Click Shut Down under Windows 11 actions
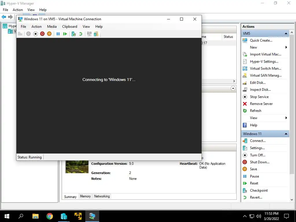This screenshot has width=296, height=222. pyautogui.click(x=260, y=162)
